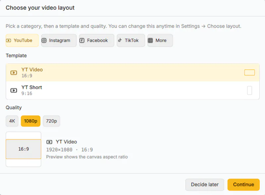Click the Facebook logo icon

click(82, 40)
